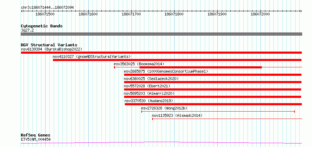Viewport: 312px width, 147px height.
Task: Click ruler position 186071700
Action: [x=131, y=14]
